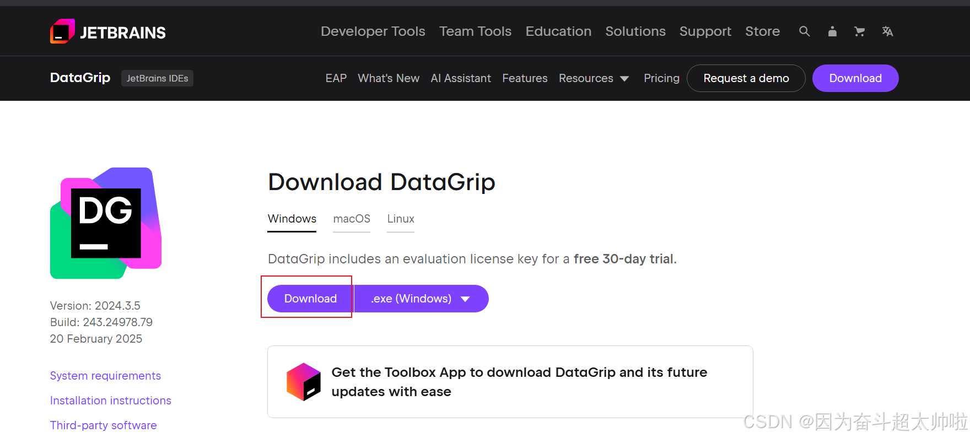Open Third-party software link
970x438 pixels.
(104, 425)
